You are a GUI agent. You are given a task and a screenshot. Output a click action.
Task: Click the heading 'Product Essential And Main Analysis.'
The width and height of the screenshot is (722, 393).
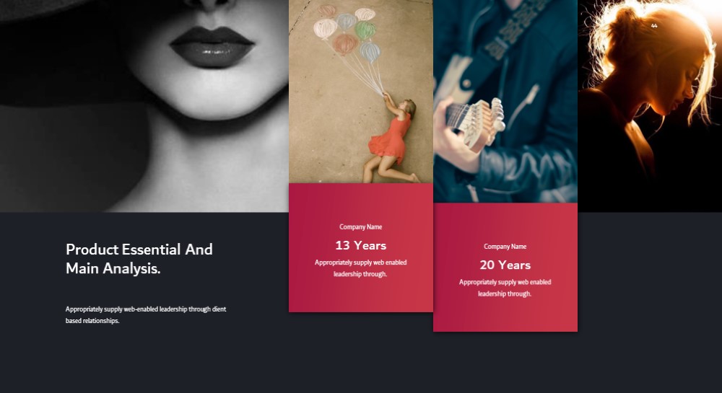(139, 259)
